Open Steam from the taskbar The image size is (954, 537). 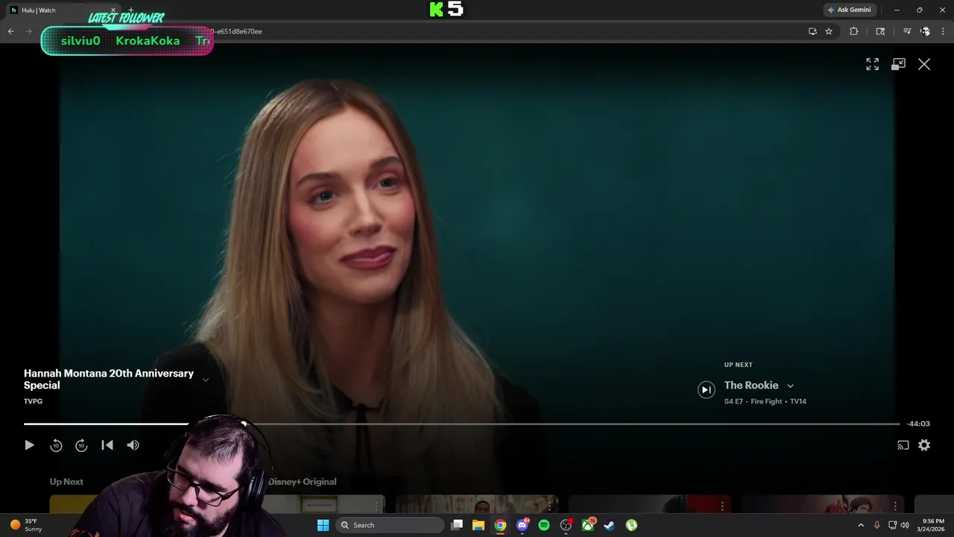pyautogui.click(x=610, y=525)
